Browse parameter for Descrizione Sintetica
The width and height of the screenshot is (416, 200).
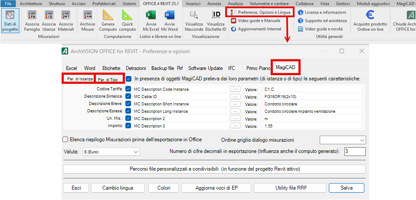tap(235, 96)
